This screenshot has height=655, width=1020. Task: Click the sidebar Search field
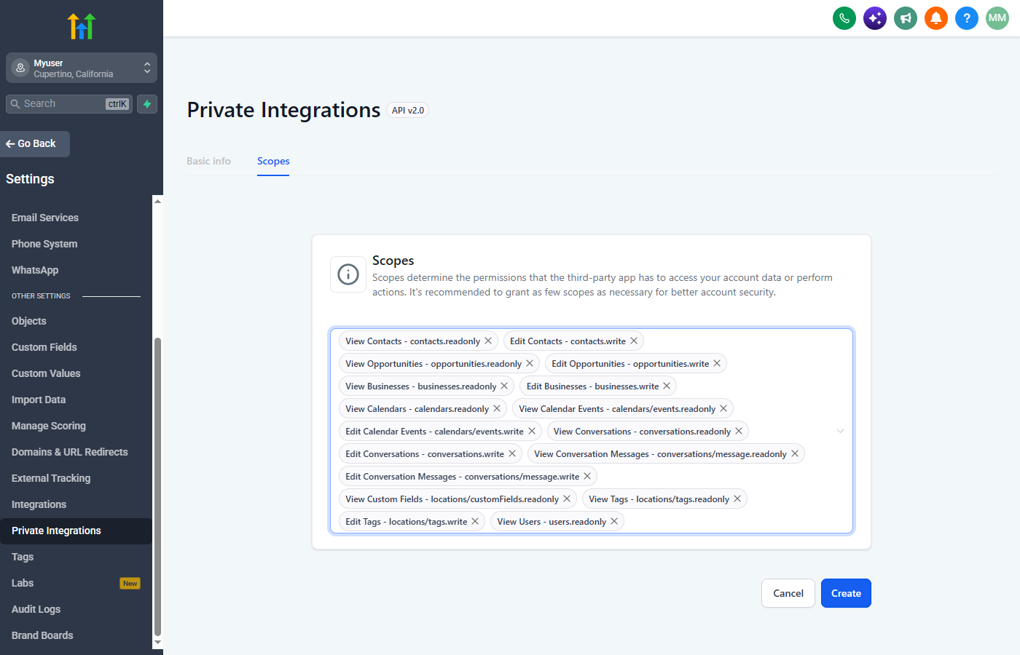(69, 104)
